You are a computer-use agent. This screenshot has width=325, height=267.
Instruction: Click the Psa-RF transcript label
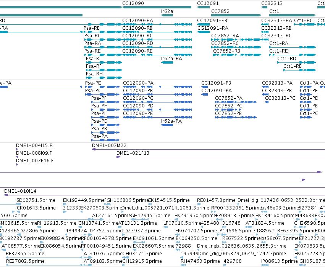(x=94, y=66)
